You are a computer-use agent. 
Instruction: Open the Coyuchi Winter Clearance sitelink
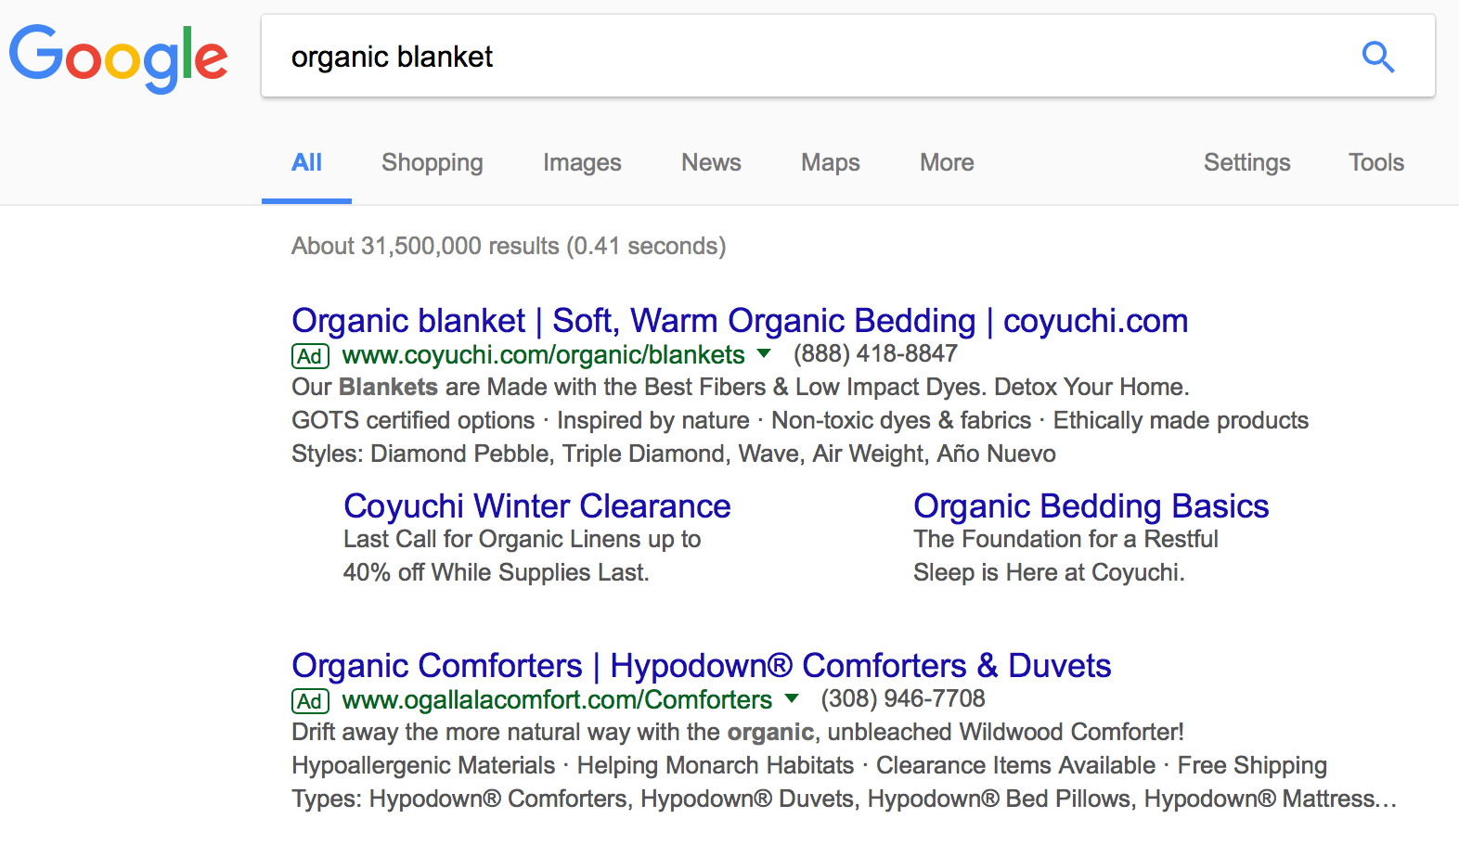pyautogui.click(x=537, y=506)
